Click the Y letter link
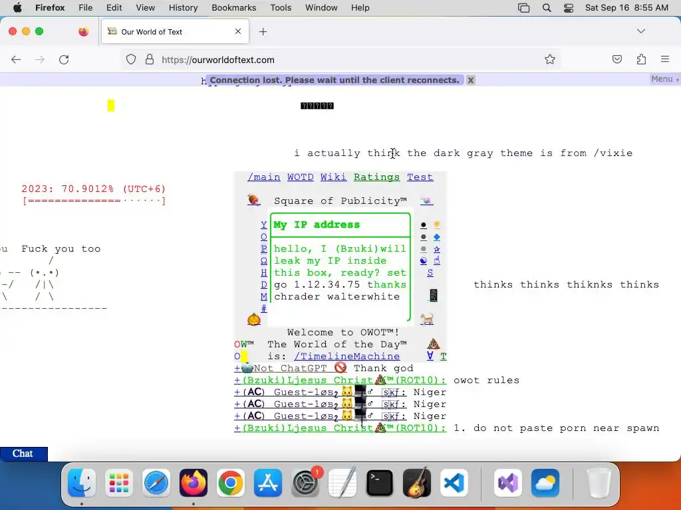 [263, 224]
